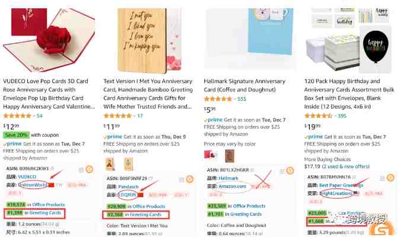Image resolution: width=398 pixels, height=237 pixels.
Task: Click the orange circle icon in VUDECO panel
Action: 90,169
